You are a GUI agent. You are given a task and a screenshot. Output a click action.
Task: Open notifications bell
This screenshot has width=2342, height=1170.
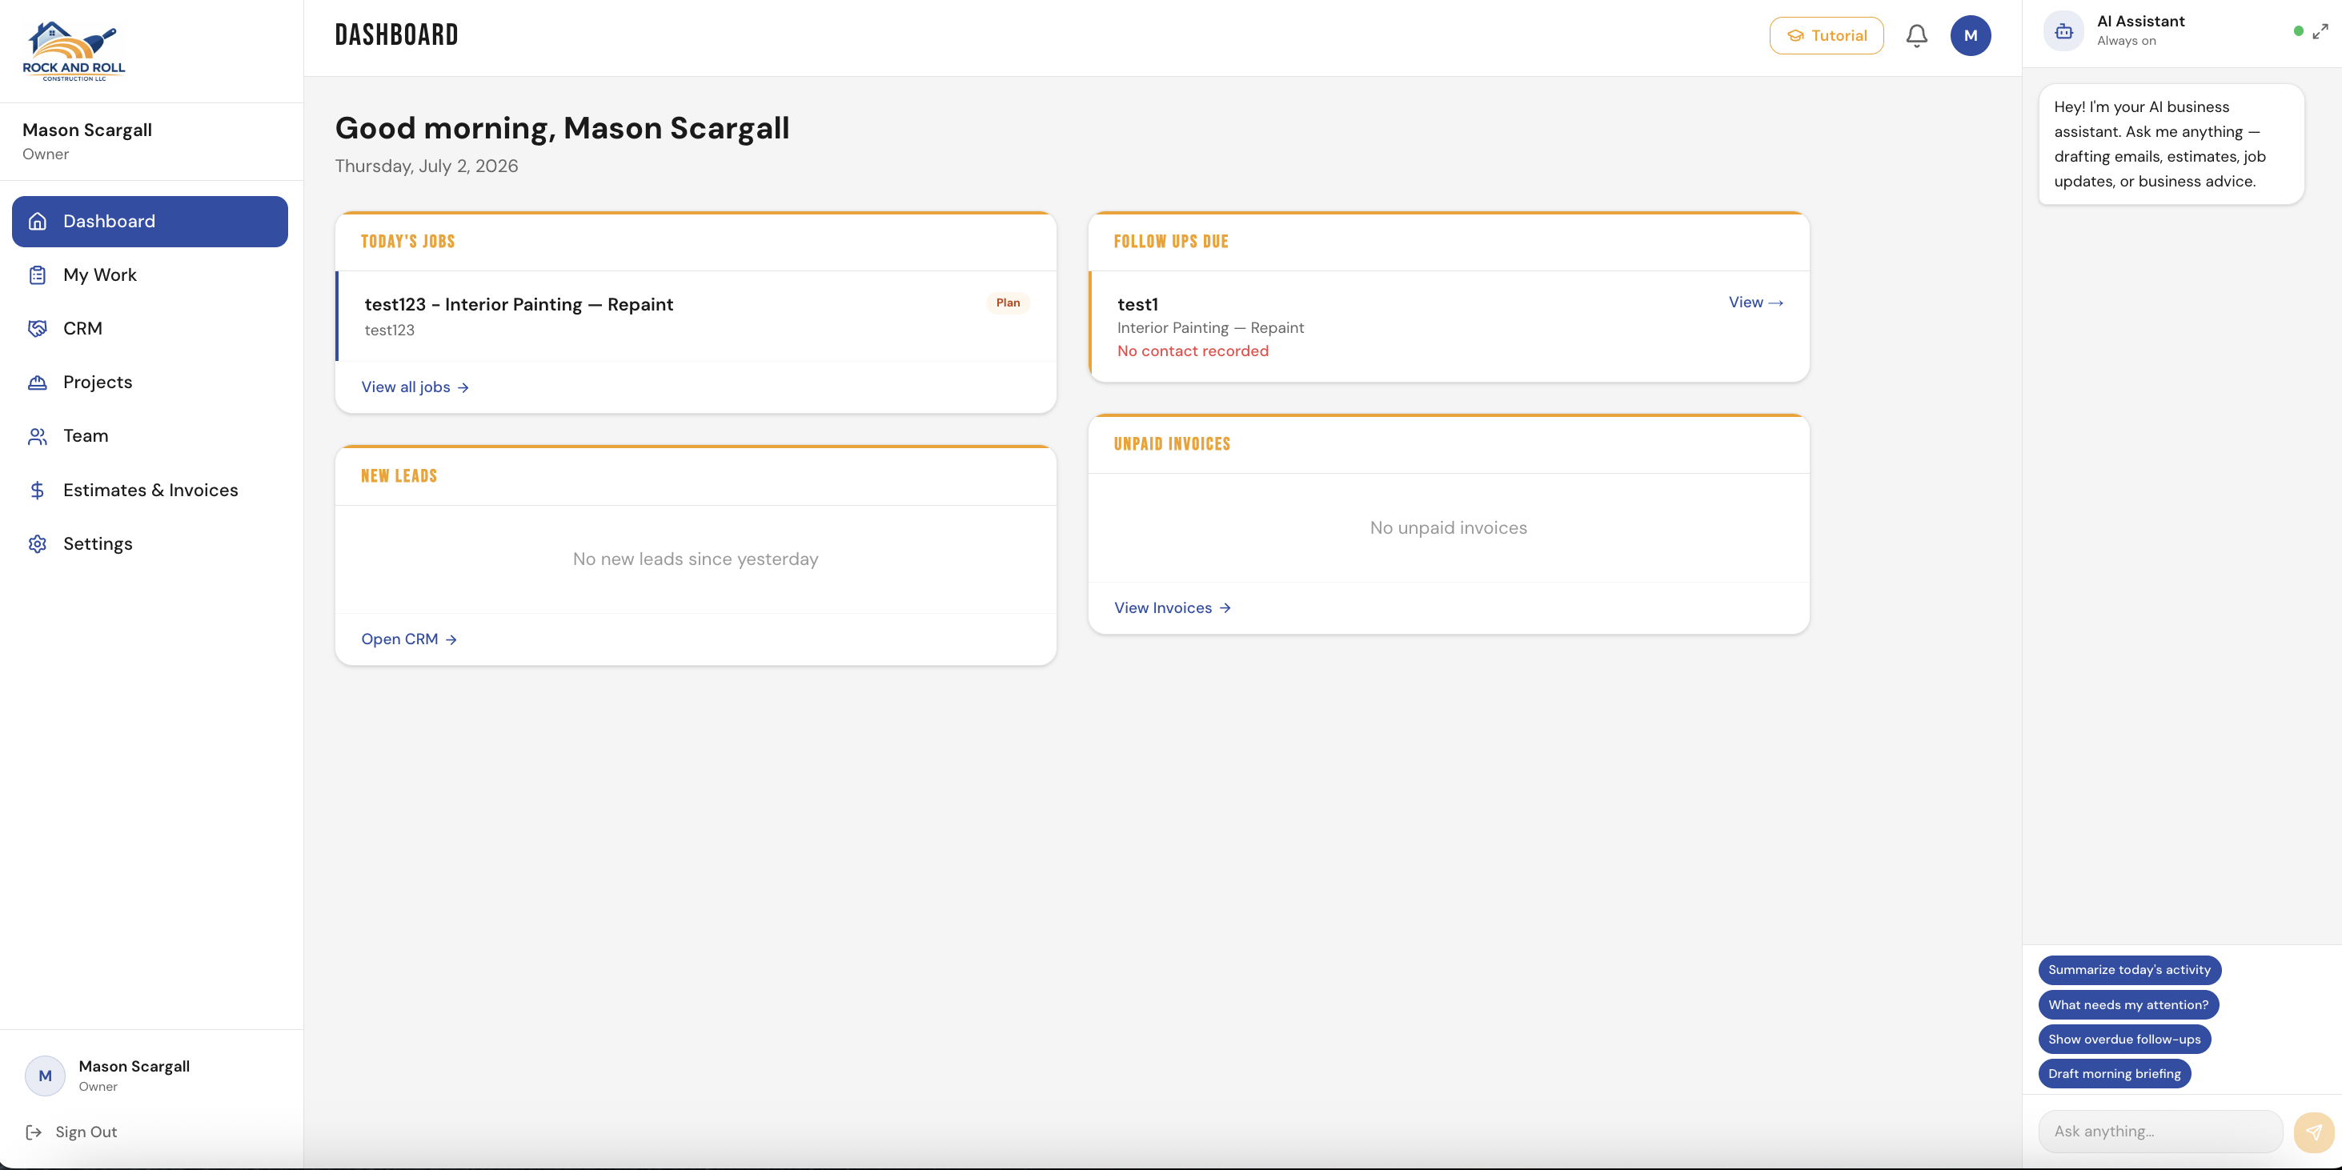tap(1916, 35)
